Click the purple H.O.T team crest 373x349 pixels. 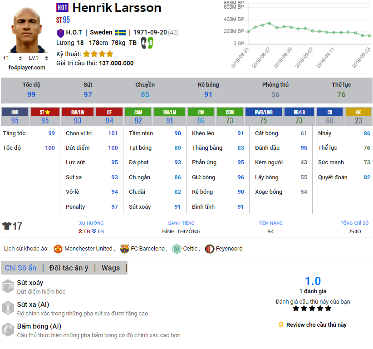(x=60, y=33)
